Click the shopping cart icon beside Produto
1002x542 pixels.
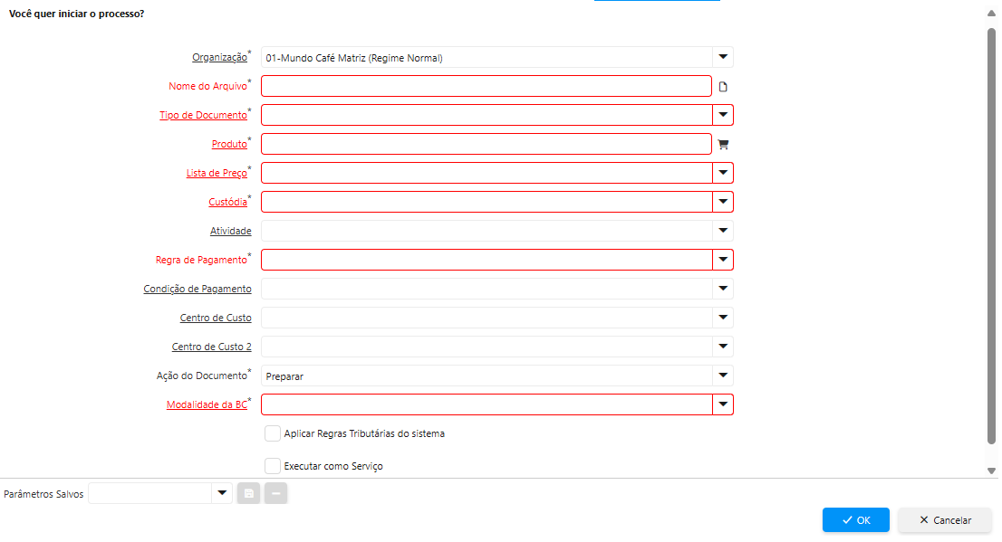(x=723, y=144)
